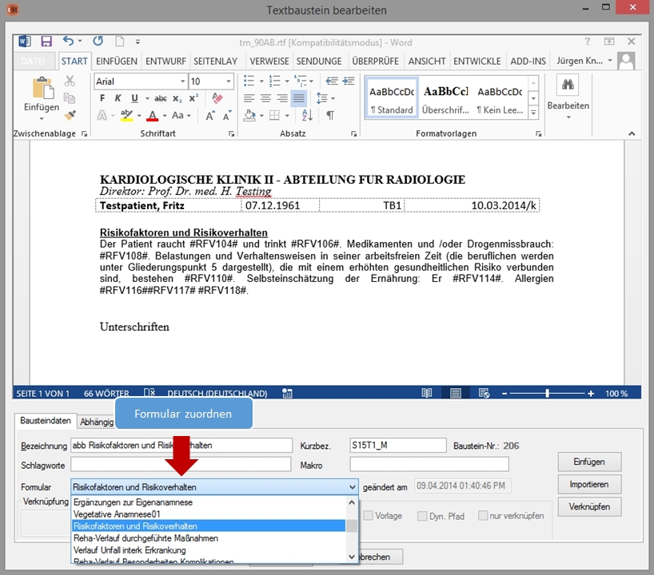The width and height of the screenshot is (654, 575).
Task: Click the Einfügen paste icon
Action: [42, 88]
